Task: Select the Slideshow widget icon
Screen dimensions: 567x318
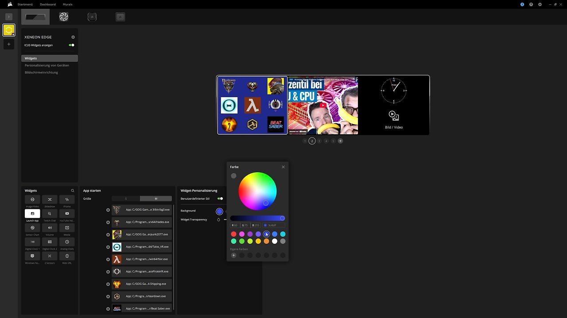Action: [50, 200]
